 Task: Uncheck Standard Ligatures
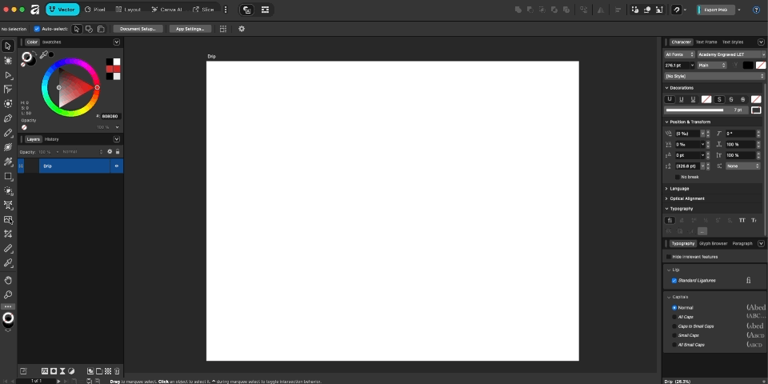(x=674, y=281)
